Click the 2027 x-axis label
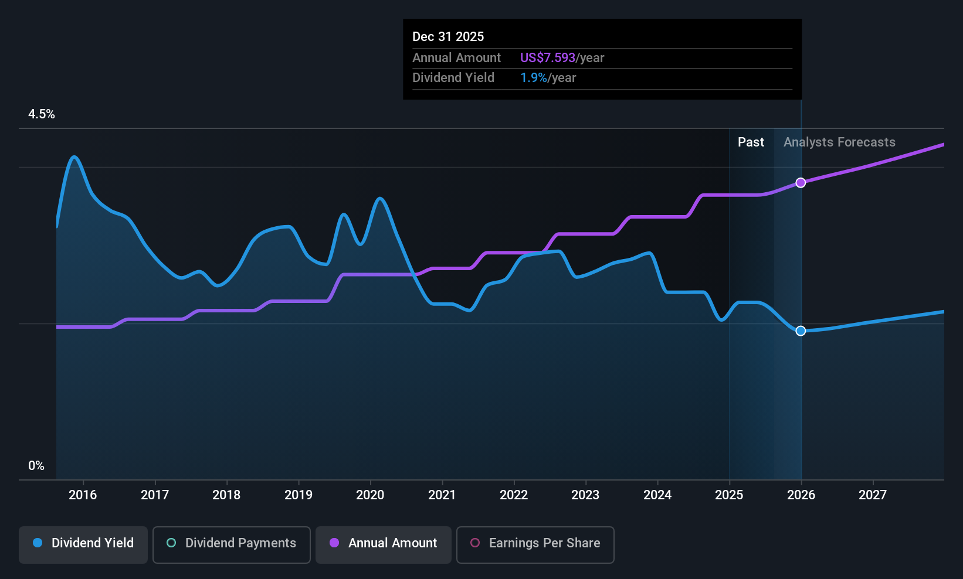963x579 pixels. point(873,495)
